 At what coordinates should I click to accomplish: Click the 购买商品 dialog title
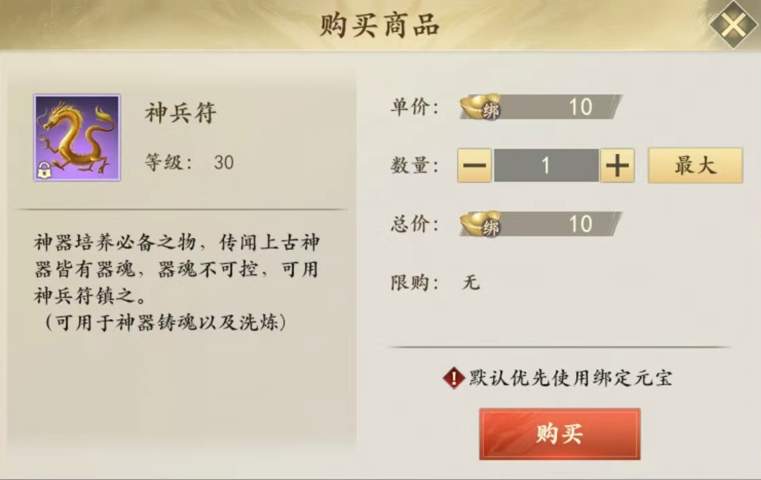click(x=379, y=25)
